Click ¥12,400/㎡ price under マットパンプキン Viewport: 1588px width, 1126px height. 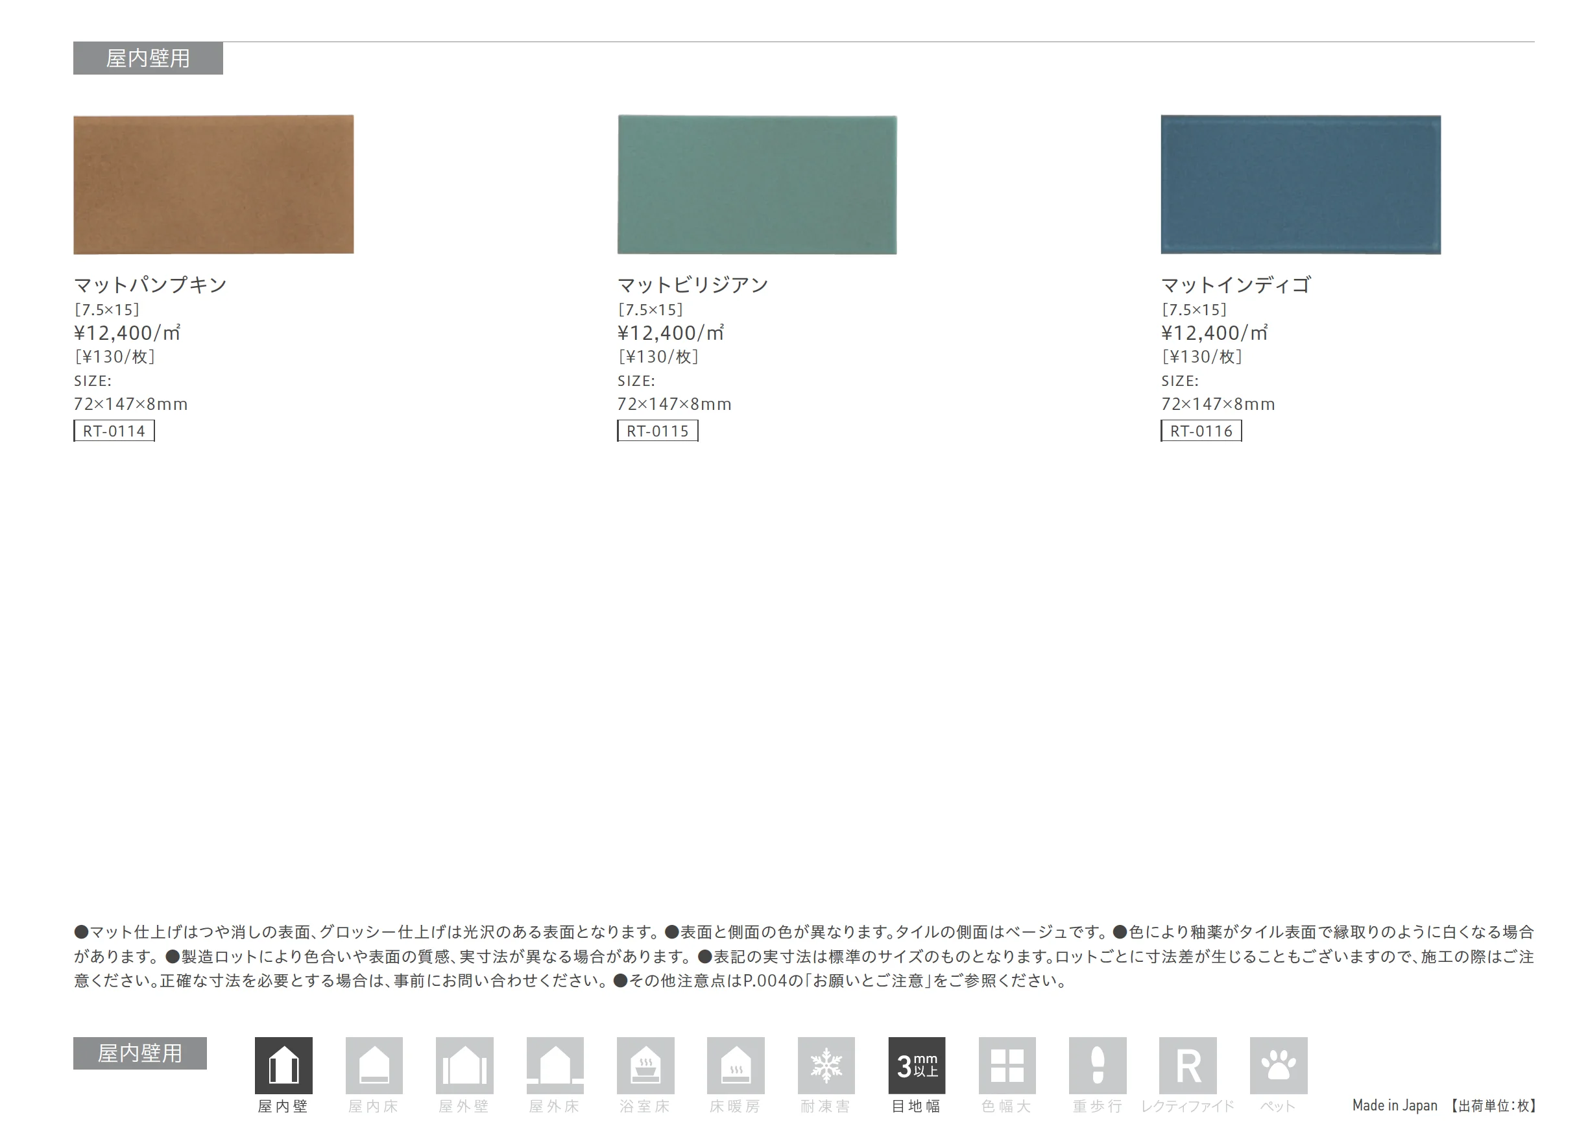click(x=128, y=333)
